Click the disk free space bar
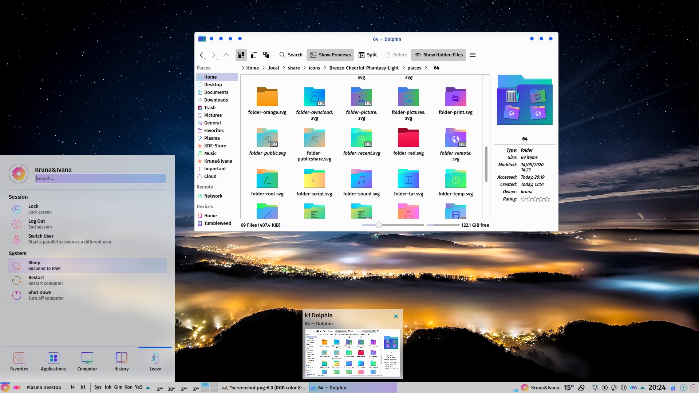Image resolution: width=699 pixels, height=393 pixels. click(x=443, y=225)
